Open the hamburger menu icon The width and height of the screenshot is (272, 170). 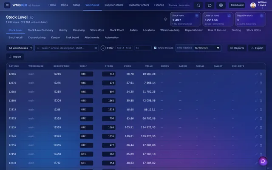(x=7, y=5)
